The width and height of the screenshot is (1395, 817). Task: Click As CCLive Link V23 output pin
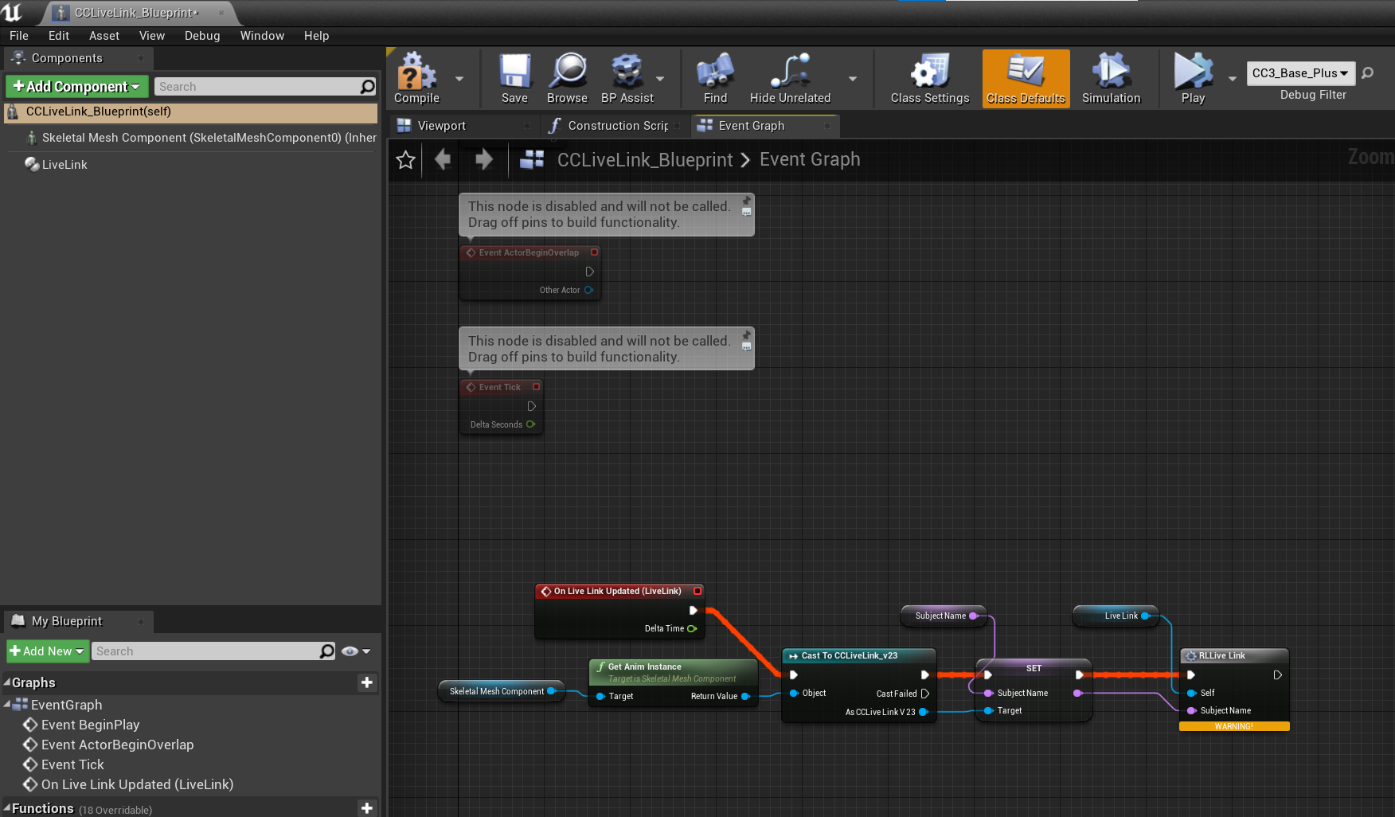[924, 712]
